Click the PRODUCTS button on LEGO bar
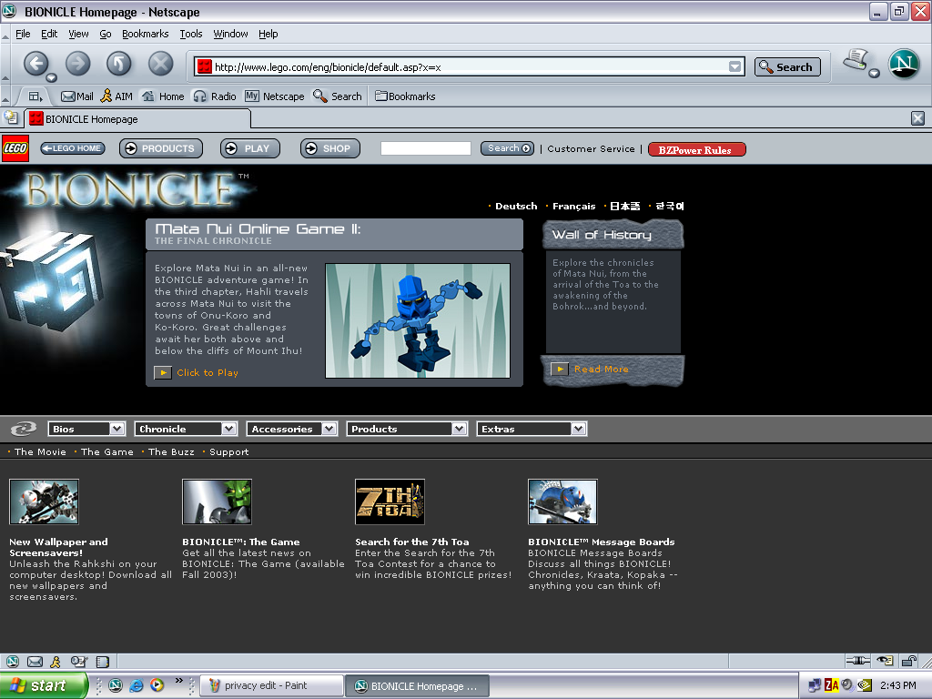 tap(160, 148)
